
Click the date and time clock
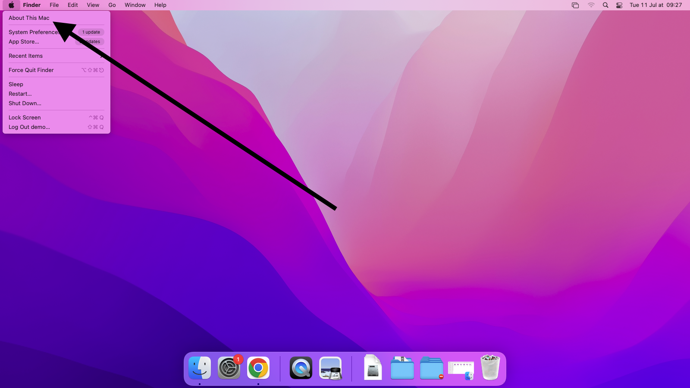tap(655, 5)
